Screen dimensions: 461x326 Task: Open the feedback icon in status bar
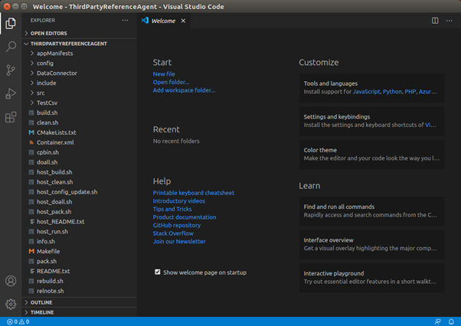click(437, 321)
